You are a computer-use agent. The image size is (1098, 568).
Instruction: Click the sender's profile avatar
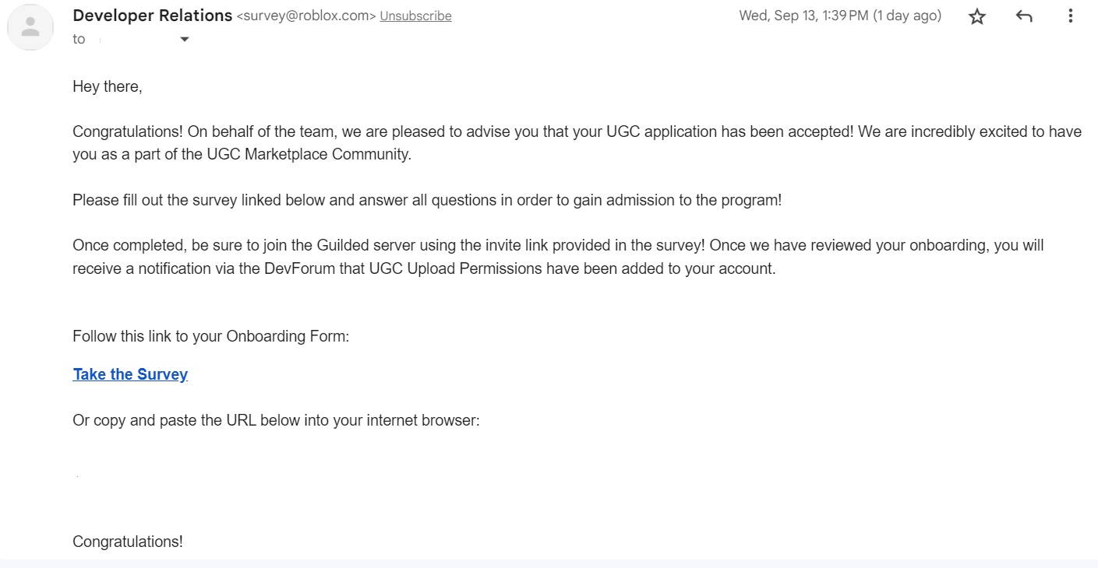click(x=30, y=28)
